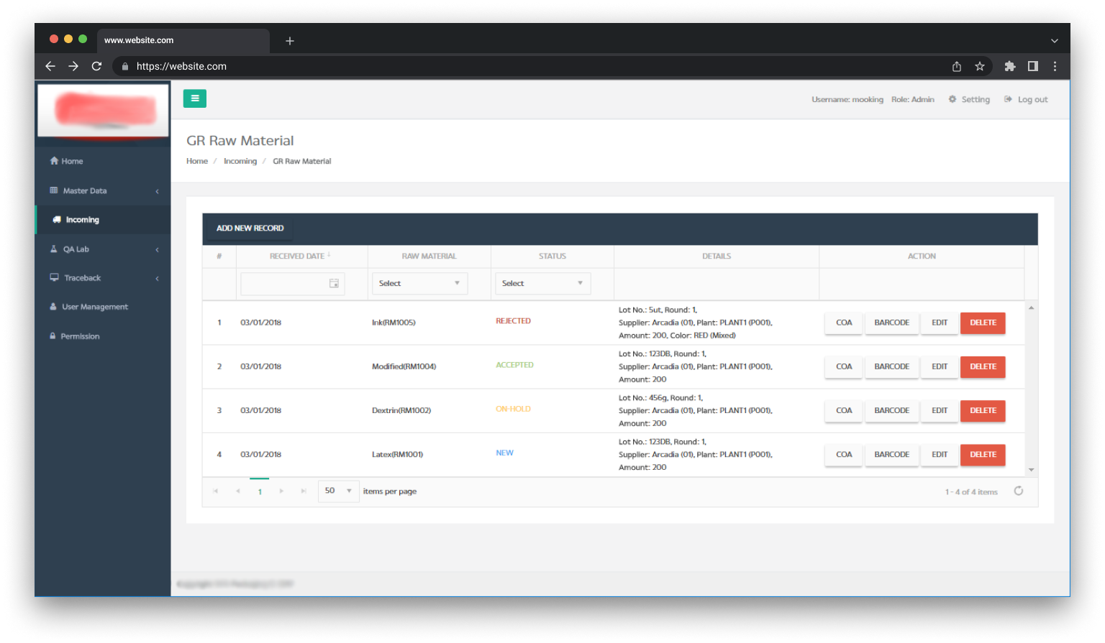The image size is (1105, 643).
Task: Click the ACCEPTED status text
Action: (514, 365)
